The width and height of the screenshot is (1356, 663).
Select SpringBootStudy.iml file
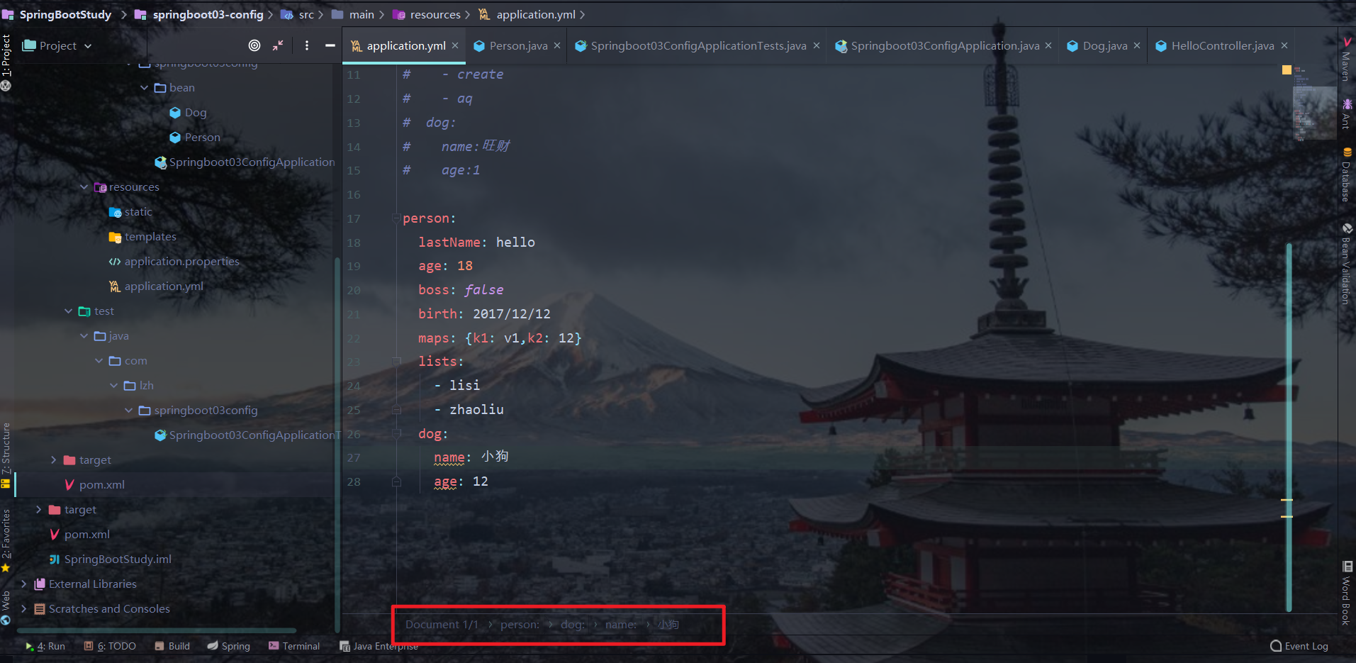pyautogui.click(x=110, y=559)
